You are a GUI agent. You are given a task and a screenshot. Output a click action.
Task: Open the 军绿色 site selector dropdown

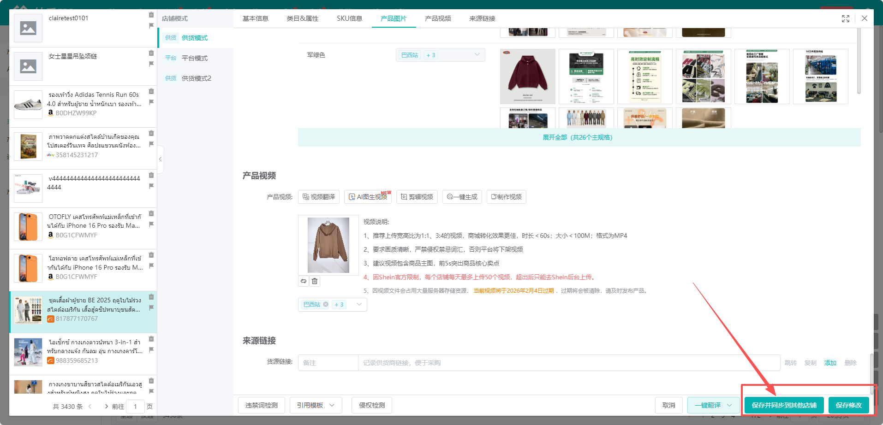click(441, 55)
